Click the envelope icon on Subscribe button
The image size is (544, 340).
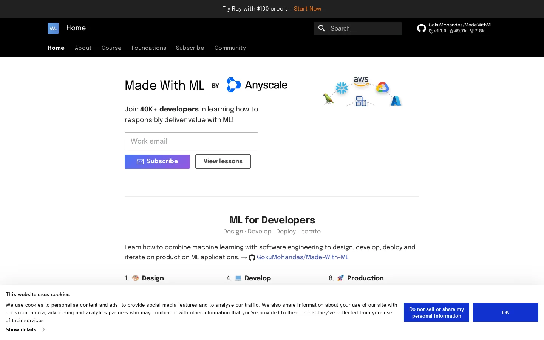140,162
